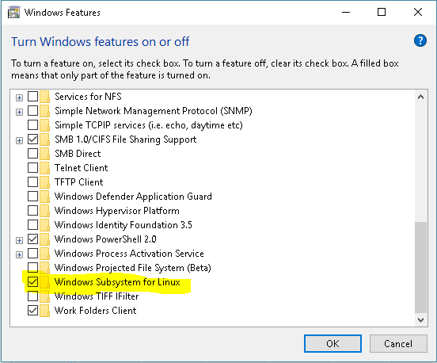Enable Simple TCPIP services checkbox

click(x=33, y=125)
